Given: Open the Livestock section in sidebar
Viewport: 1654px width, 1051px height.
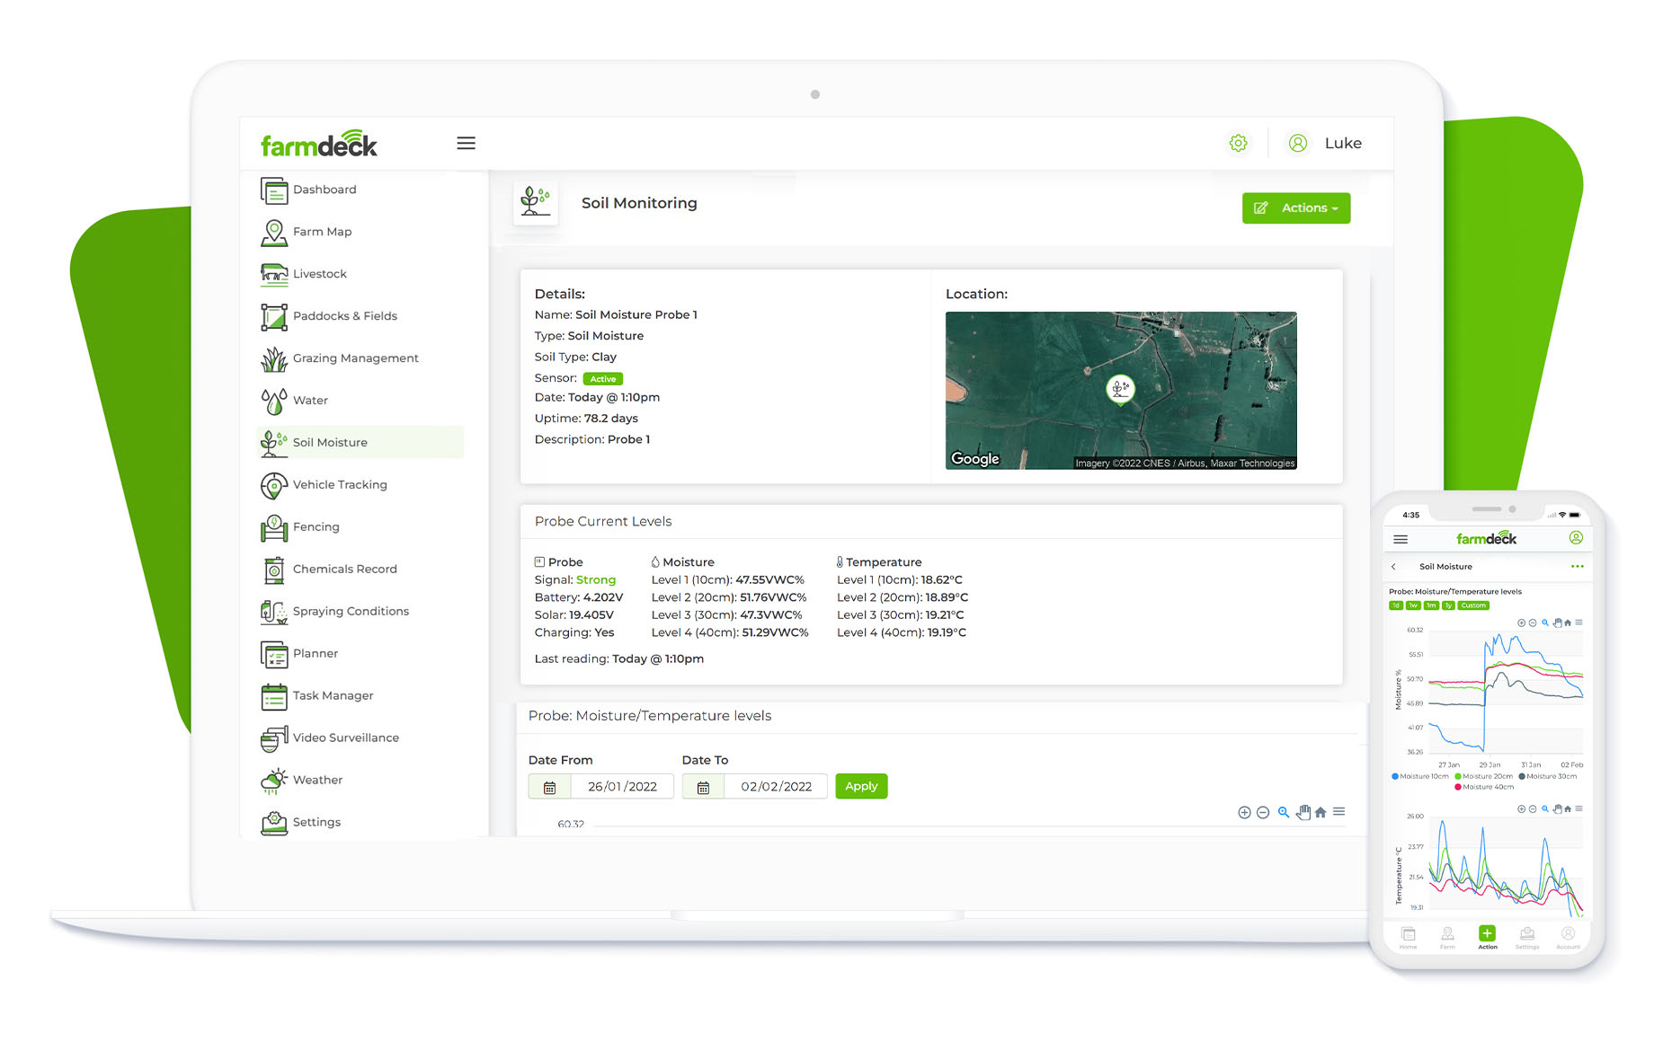Looking at the screenshot, I should point(319,274).
